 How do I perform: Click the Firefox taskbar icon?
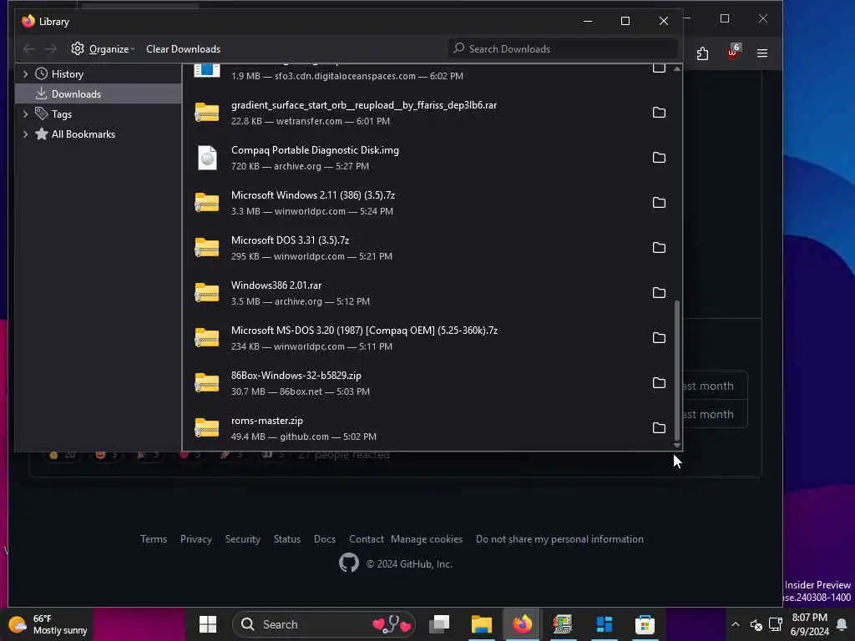coord(522,624)
